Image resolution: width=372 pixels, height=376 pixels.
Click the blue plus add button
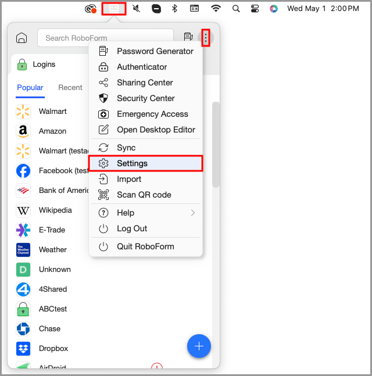coord(199,346)
